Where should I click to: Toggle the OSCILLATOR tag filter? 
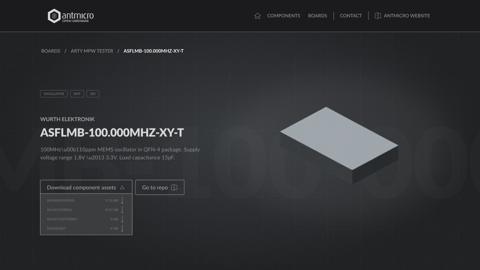(54, 94)
